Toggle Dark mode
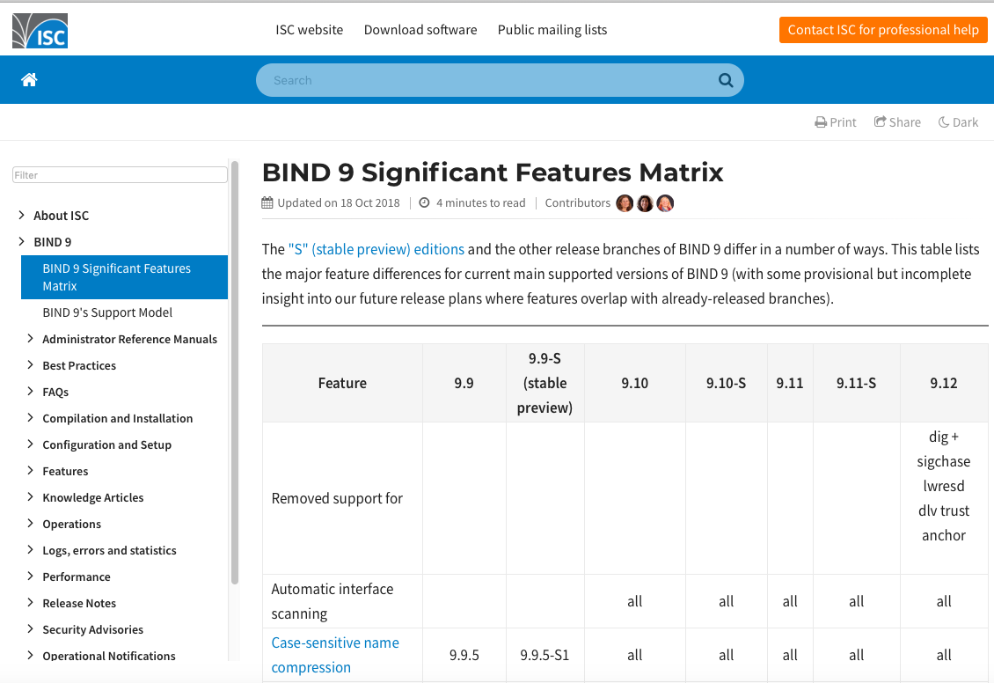994x683 pixels. [958, 122]
